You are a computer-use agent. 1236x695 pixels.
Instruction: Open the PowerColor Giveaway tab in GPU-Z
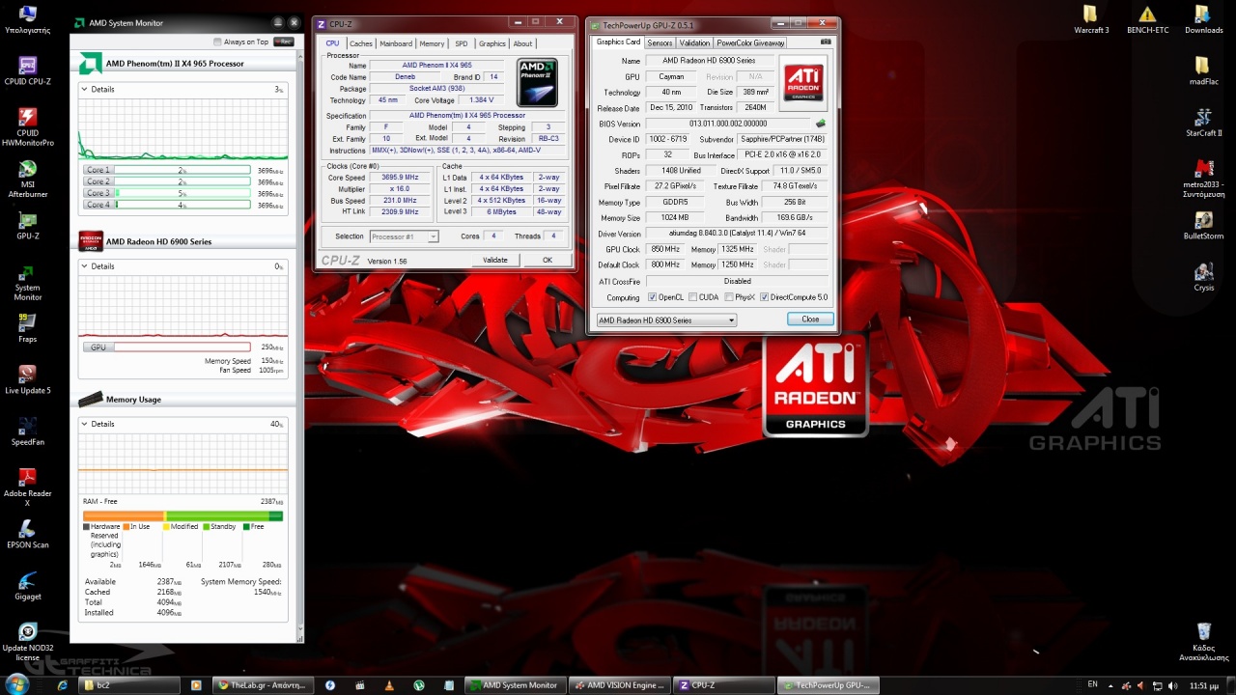coord(750,42)
